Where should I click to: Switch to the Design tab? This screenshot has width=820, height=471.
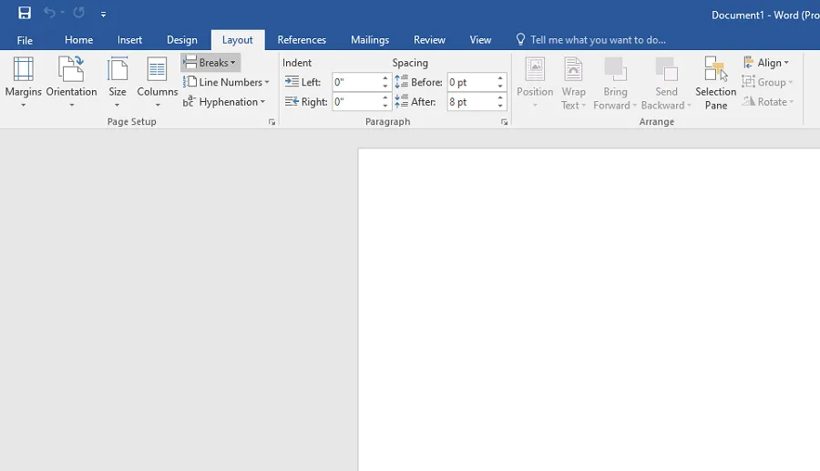182,40
